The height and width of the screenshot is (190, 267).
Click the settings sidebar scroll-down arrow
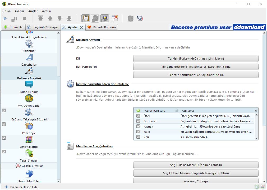tap(59, 181)
